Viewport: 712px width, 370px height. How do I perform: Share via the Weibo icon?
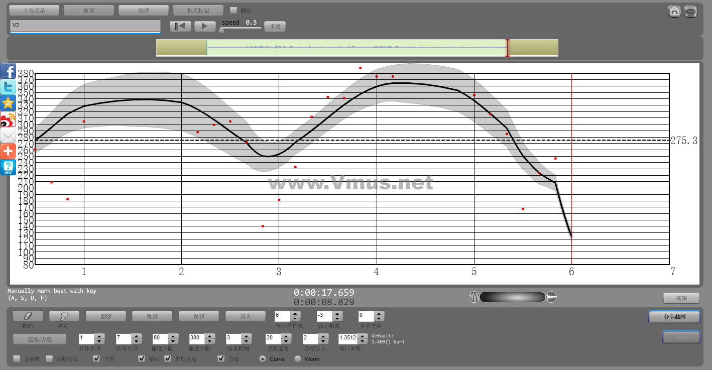8,119
